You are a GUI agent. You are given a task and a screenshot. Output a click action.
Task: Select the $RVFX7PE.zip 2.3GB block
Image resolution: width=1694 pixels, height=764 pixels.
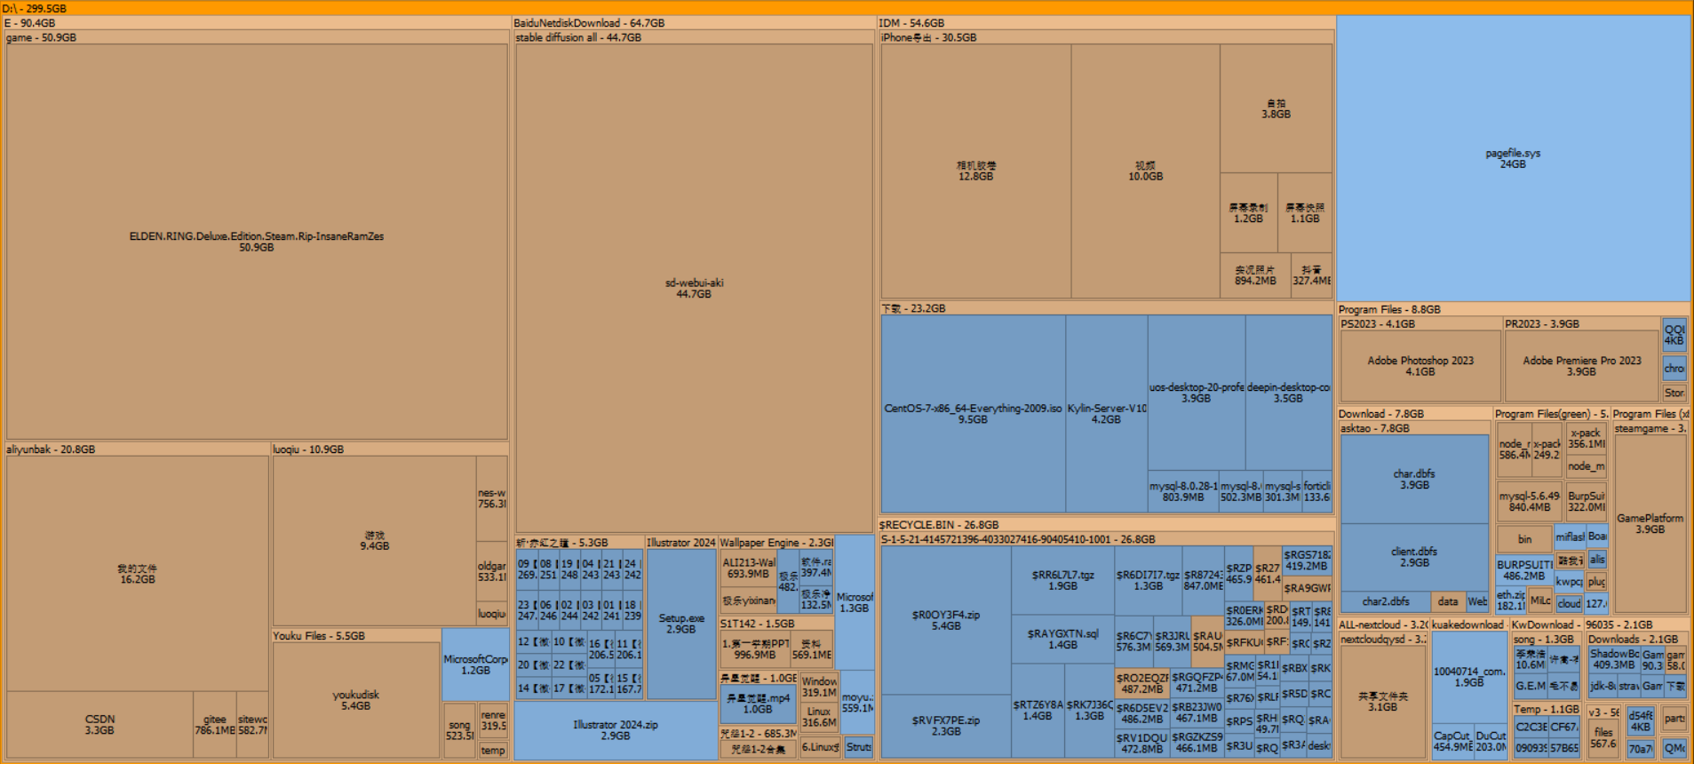click(946, 726)
